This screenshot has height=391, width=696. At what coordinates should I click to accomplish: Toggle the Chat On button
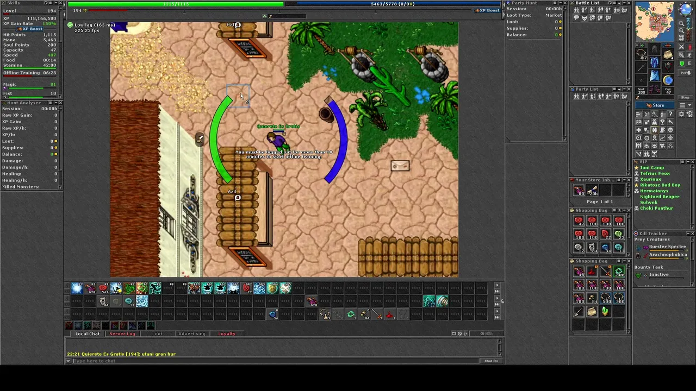(491, 361)
